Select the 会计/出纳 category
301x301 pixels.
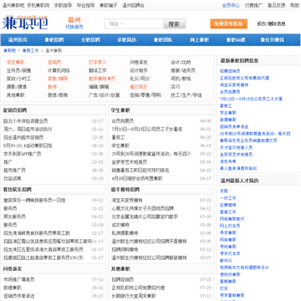181,63
